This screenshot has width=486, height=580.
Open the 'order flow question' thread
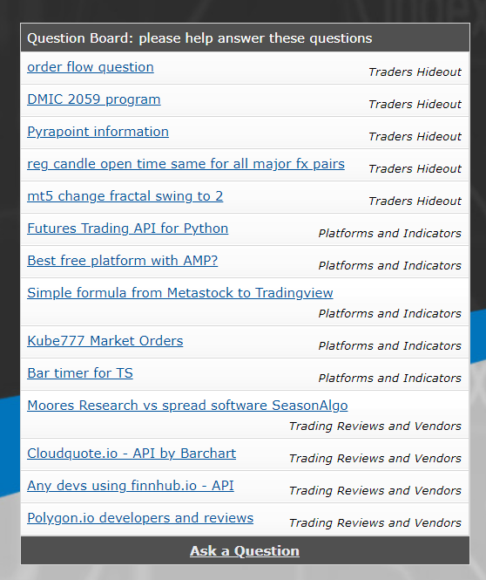tap(91, 67)
